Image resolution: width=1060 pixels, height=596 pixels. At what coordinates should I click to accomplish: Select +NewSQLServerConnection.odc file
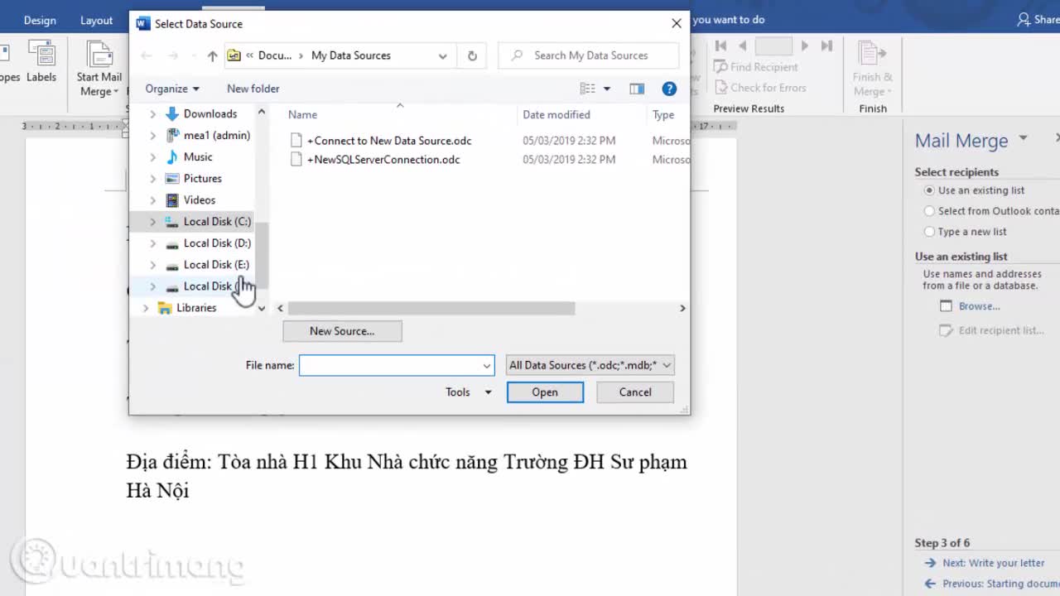point(383,160)
